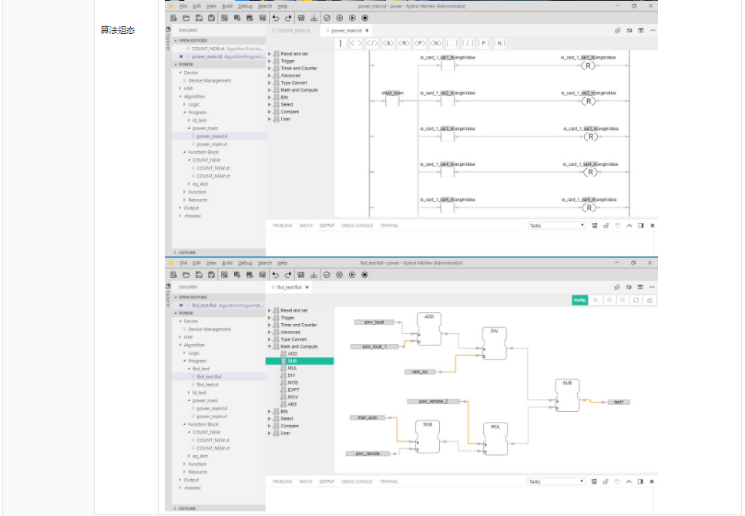Open TERMINAL tab in the power_main.ld window panel

pyautogui.click(x=389, y=225)
